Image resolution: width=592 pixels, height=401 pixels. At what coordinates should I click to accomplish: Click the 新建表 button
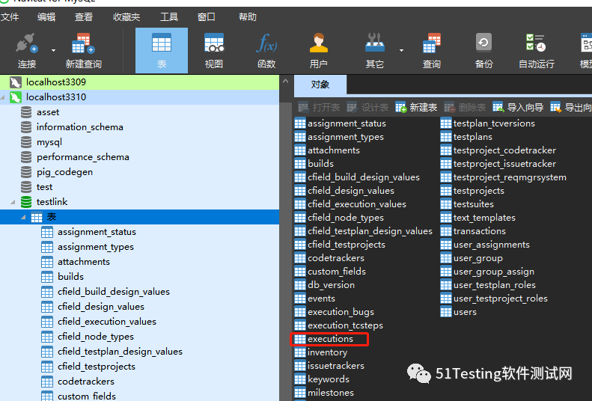click(416, 108)
